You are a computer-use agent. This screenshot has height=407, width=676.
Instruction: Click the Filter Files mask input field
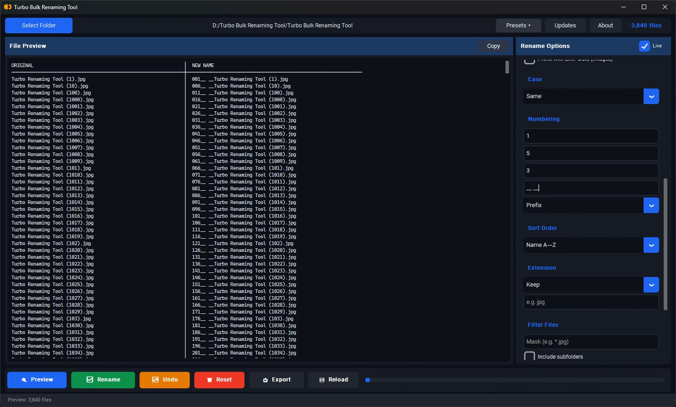[591, 342]
